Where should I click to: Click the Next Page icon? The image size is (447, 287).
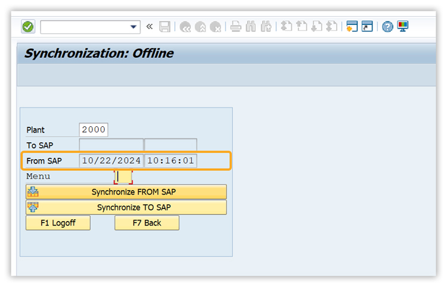(x=316, y=26)
